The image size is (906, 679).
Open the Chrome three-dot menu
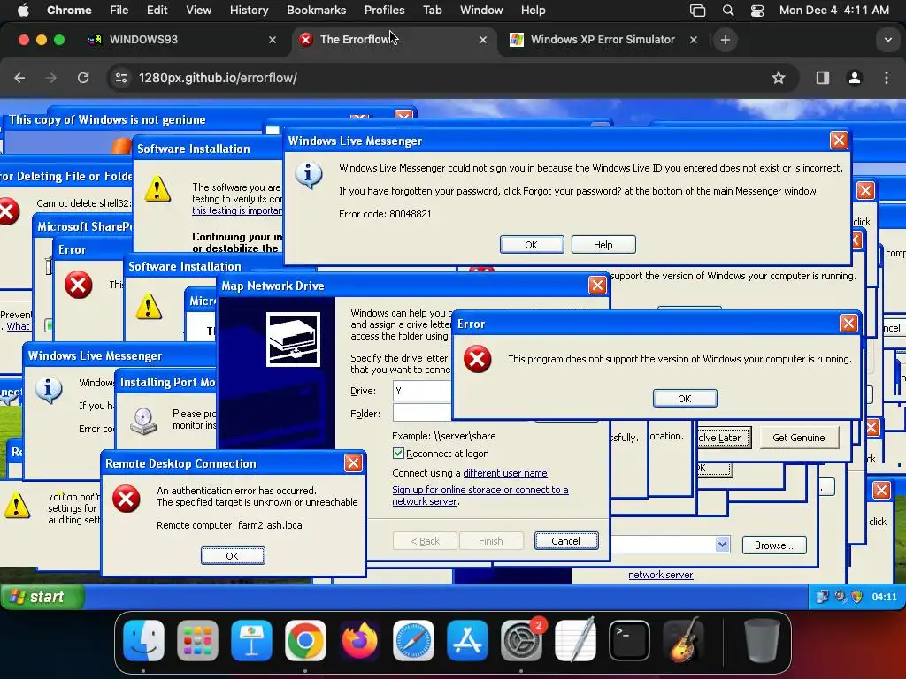[887, 78]
